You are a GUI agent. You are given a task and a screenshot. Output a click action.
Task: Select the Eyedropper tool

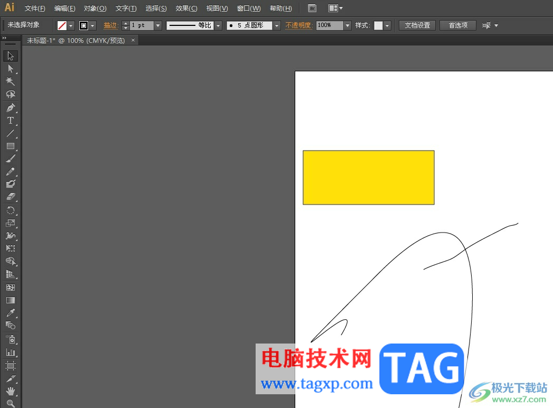[x=11, y=313]
